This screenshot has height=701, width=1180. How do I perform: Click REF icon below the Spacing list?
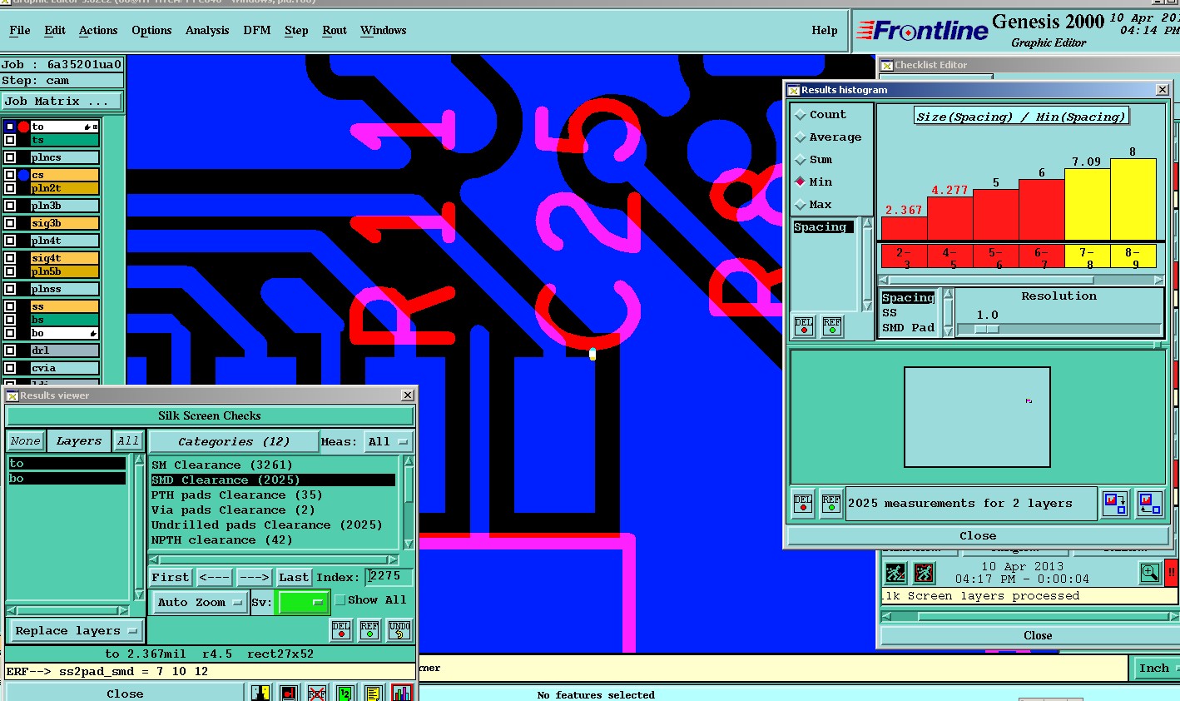pyautogui.click(x=832, y=326)
